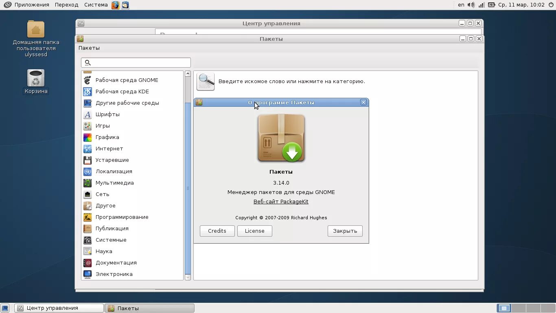Screen dimensions: 556x313
Task: Open the Мультимедиа category icon
Action: [88, 183]
